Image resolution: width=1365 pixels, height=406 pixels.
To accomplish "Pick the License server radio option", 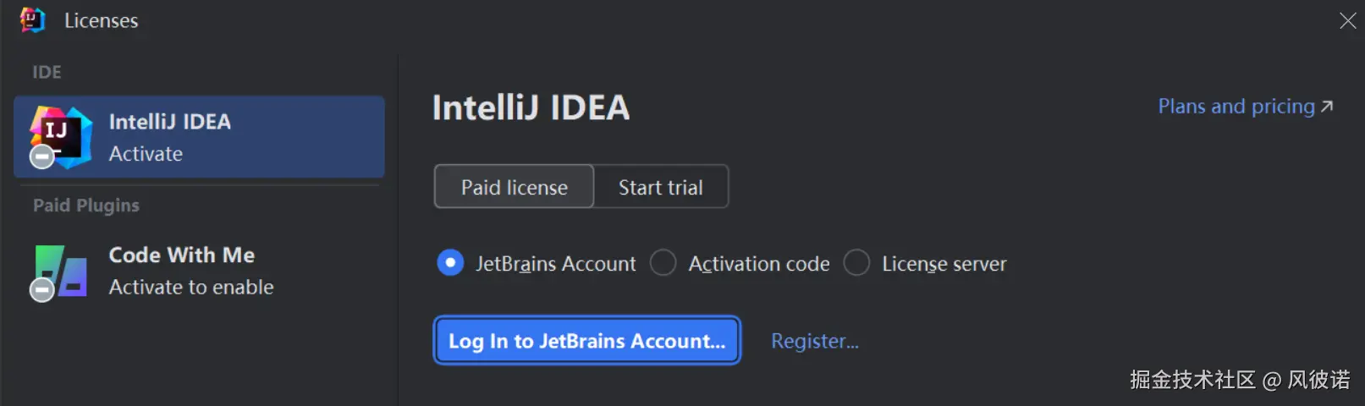I will 856,263.
